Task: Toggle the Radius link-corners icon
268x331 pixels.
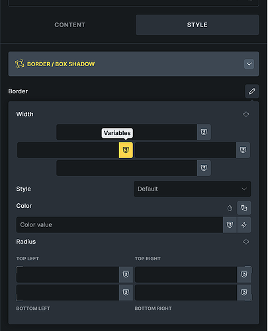Action: click(x=246, y=242)
